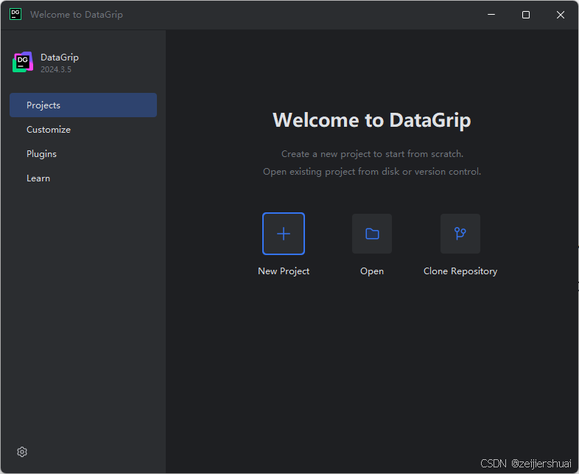Maximize the Welcome to DataGrip window
This screenshot has height=474, width=579.
pyautogui.click(x=526, y=15)
